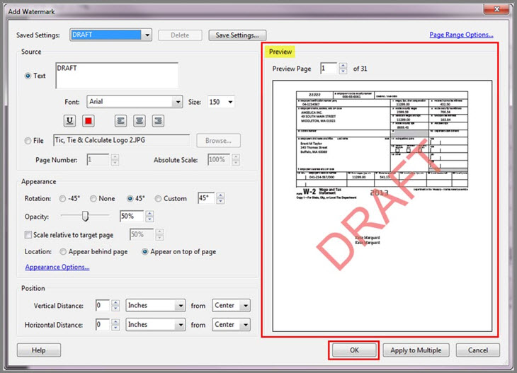Cancel the Add Watermark dialog
This screenshot has width=517, height=373.
(x=478, y=350)
